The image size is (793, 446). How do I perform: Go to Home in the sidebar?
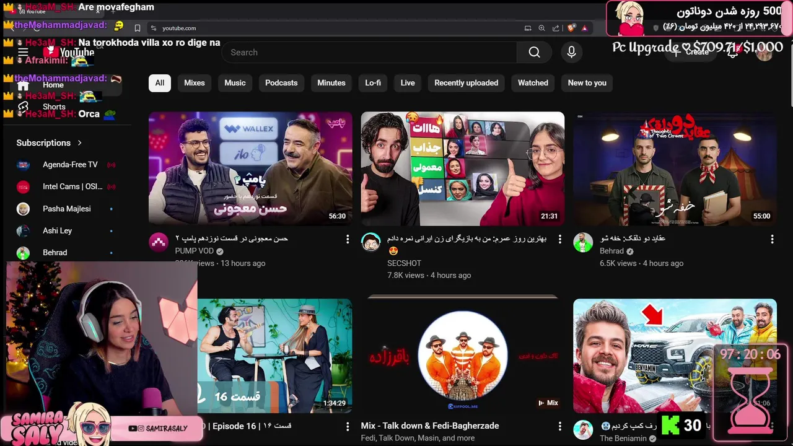tap(64, 85)
